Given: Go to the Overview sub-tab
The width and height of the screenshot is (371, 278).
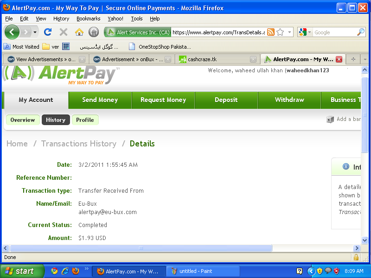Looking at the screenshot, I should click(x=23, y=120).
